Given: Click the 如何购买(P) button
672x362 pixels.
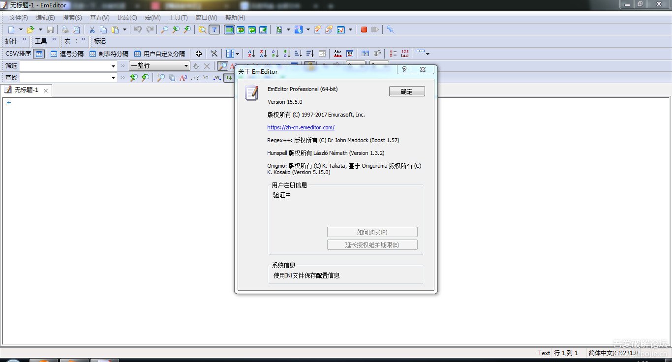Looking at the screenshot, I should (x=372, y=232).
